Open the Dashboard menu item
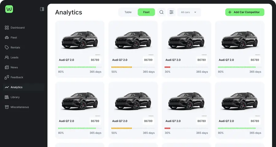The height and width of the screenshot is (147, 276). [x=24, y=28]
